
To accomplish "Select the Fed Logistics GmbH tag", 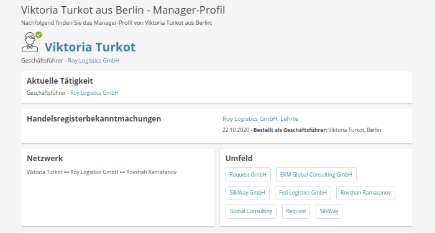I will (x=303, y=193).
